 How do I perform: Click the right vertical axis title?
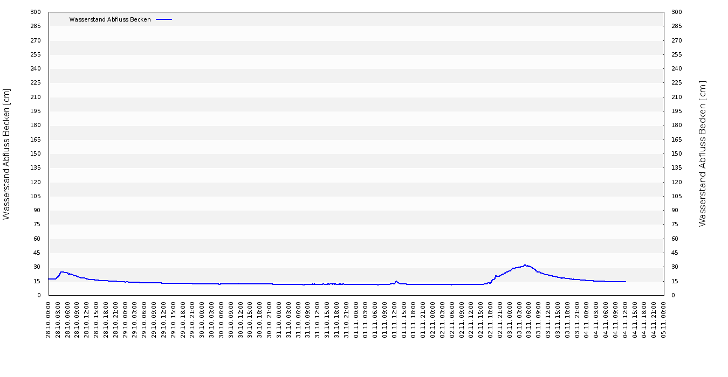click(702, 154)
